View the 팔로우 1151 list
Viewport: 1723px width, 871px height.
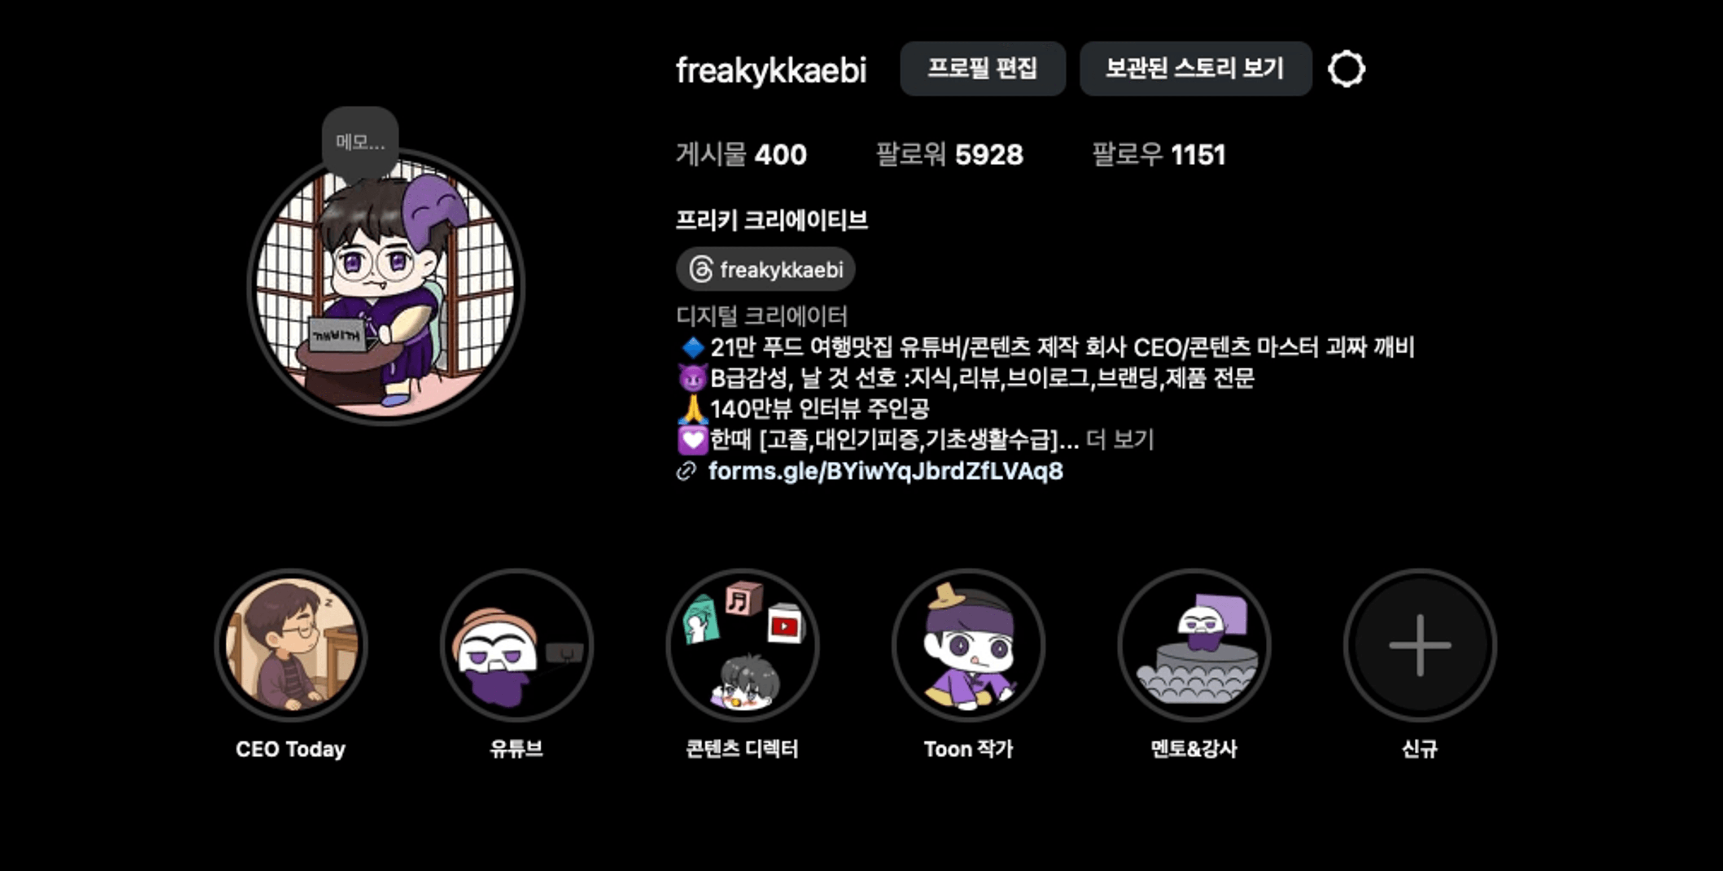1159,154
